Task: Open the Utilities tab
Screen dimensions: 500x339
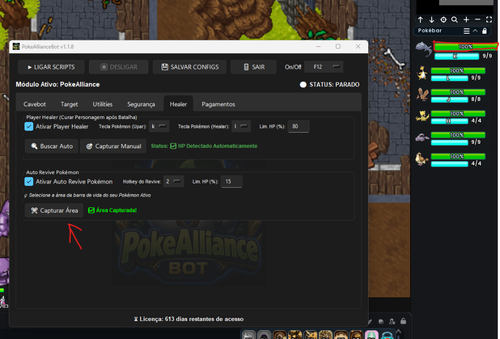Action: (103, 104)
